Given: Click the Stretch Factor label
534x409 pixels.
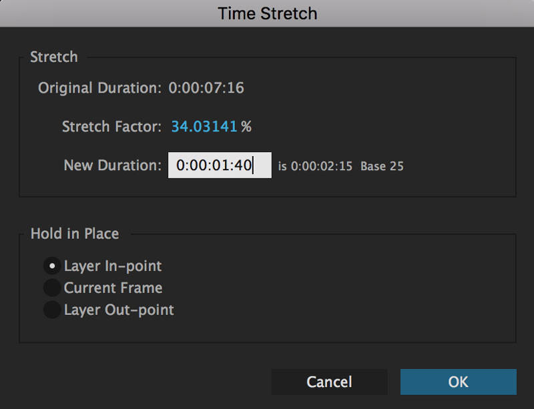Looking at the screenshot, I should click(x=111, y=126).
